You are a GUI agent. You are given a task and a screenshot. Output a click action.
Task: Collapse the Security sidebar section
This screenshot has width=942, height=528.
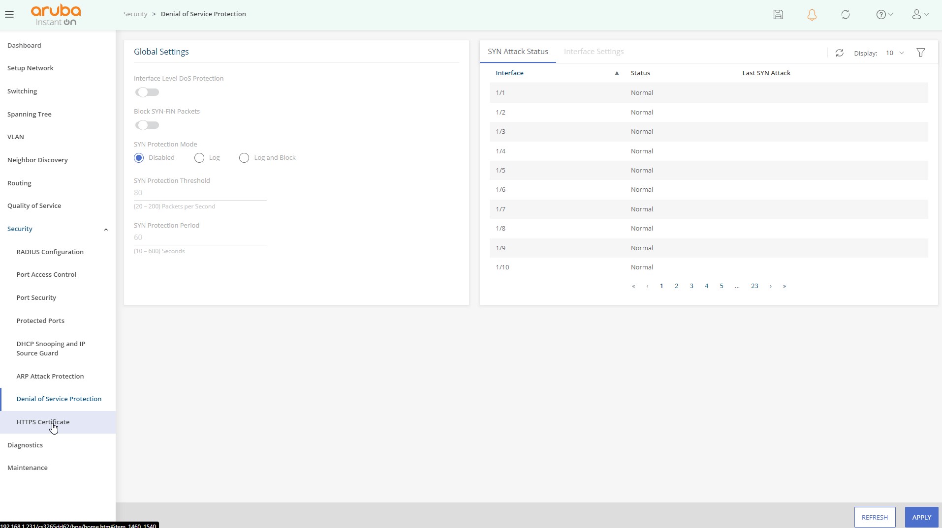click(x=106, y=229)
